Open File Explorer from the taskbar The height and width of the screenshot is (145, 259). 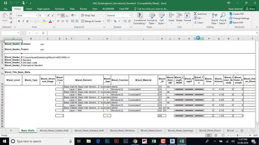[x=89, y=141]
